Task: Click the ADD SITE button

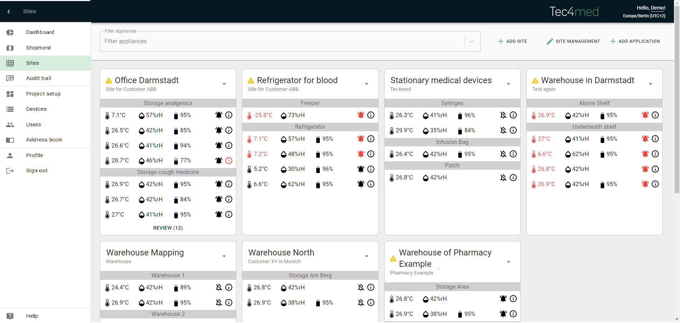Action: coord(512,41)
